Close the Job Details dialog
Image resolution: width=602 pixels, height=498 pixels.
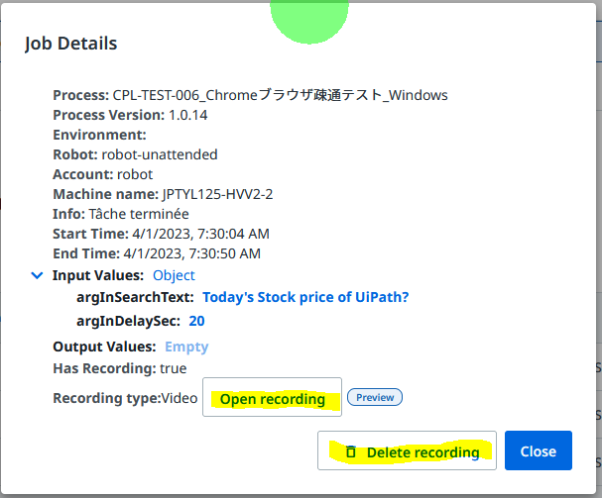pos(539,450)
